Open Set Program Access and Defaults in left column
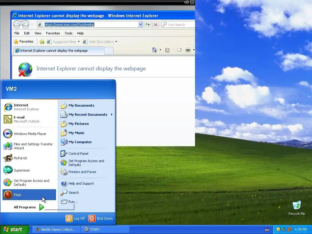The width and height of the screenshot is (312, 234). point(29,183)
